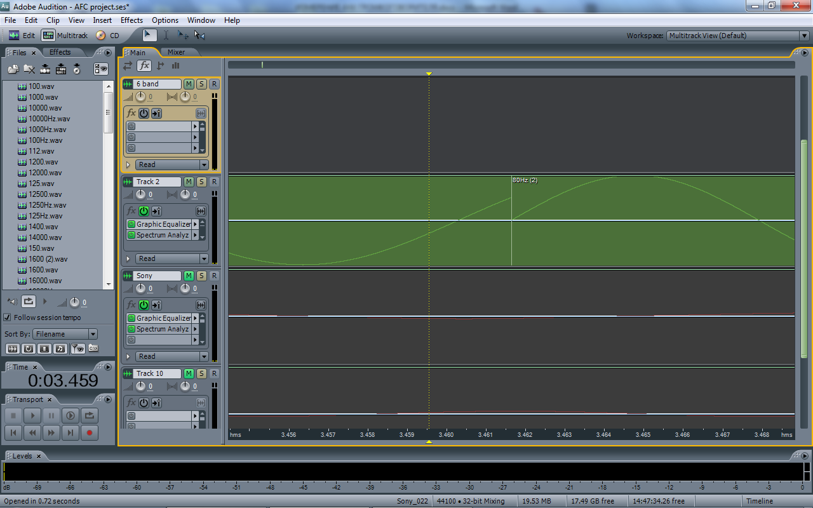The image size is (813, 508).
Task: Click Insert Into Multitrack Session icon
Action: pyautogui.click(x=62, y=69)
